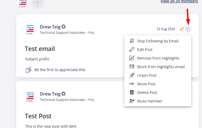Open the three-dot post options menu
Image resolution: width=202 pixels, height=128 pixels.
point(188,29)
